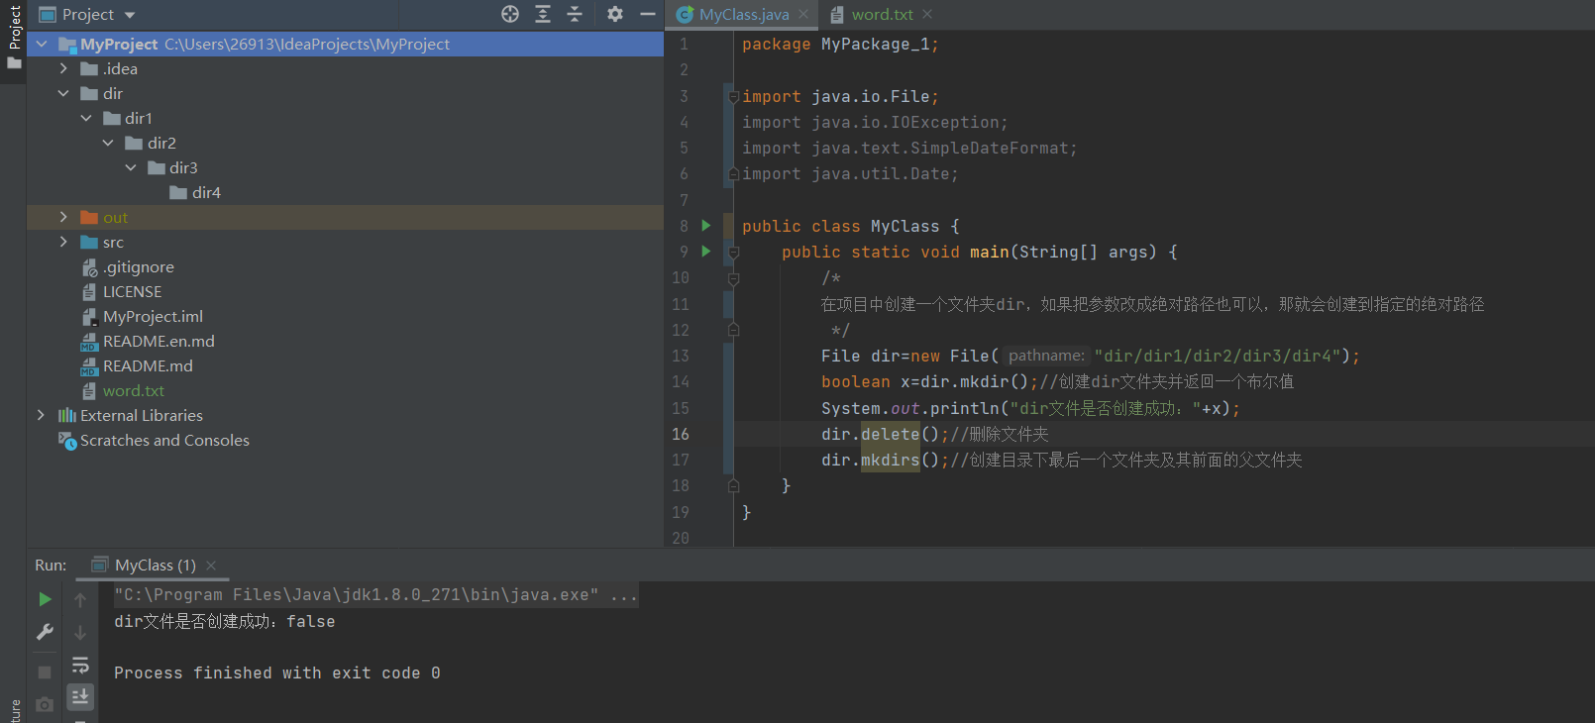Click the delete method call on line 16
The width and height of the screenshot is (1595, 723).
(891, 434)
